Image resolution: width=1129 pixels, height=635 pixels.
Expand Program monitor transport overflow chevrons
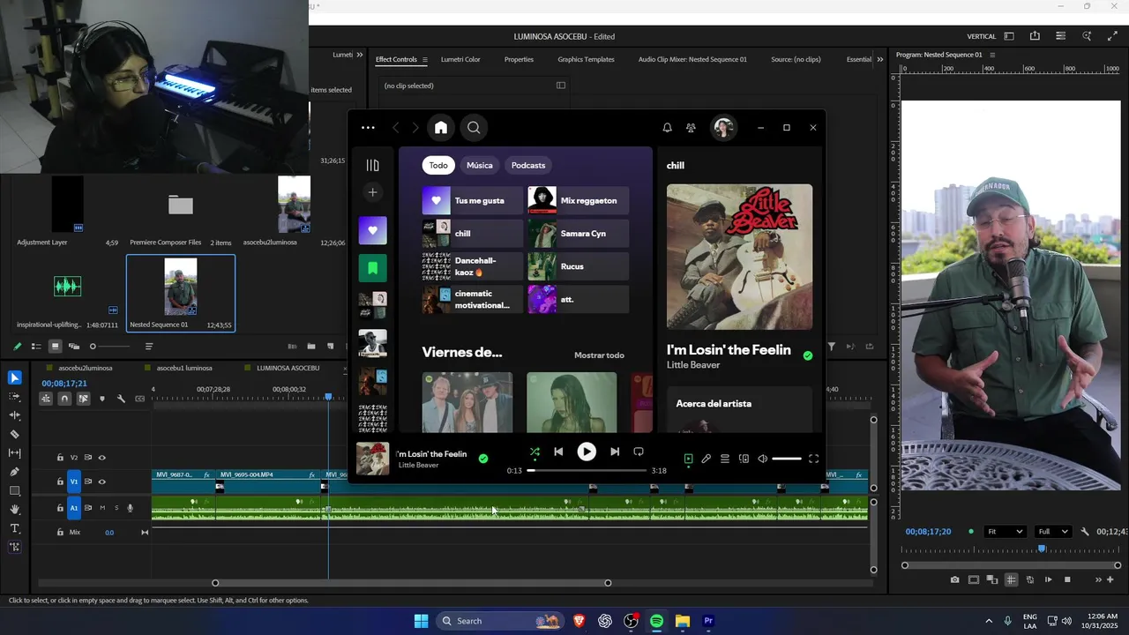1098,579
